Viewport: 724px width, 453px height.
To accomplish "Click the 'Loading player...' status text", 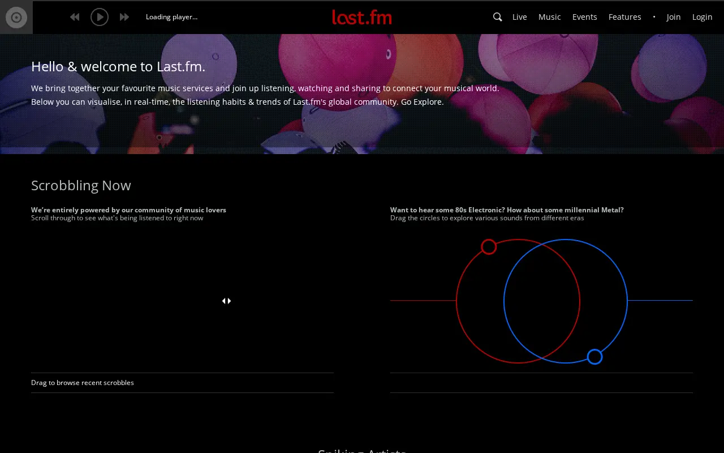I will pyautogui.click(x=172, y=17).
